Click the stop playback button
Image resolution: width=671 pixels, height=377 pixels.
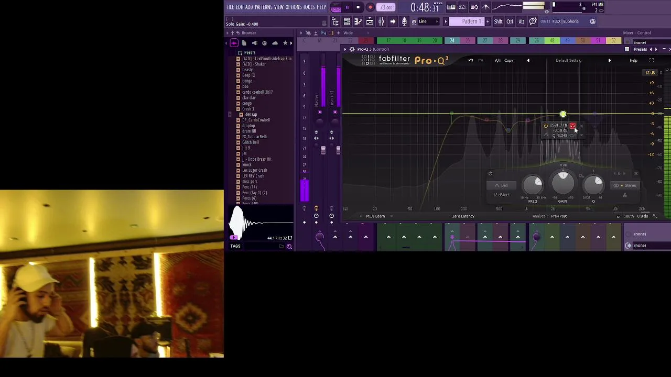pyautogui.click(x=358, y=7)
